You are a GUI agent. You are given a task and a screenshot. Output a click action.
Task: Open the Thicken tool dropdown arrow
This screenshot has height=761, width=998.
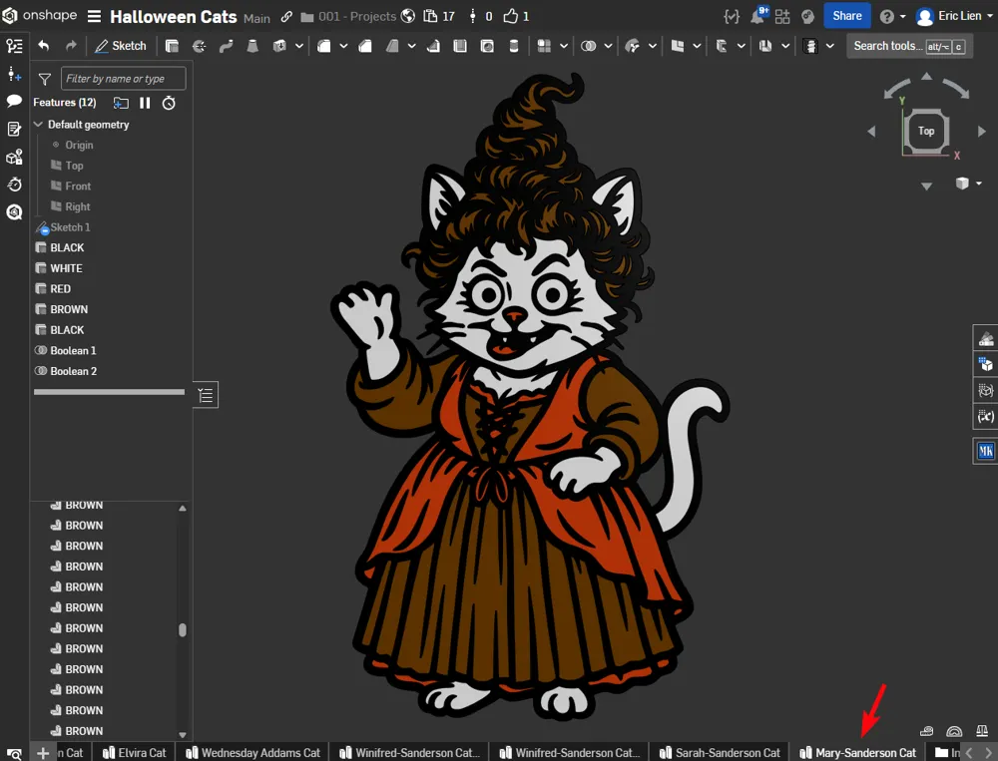click(x=298, y=46)
